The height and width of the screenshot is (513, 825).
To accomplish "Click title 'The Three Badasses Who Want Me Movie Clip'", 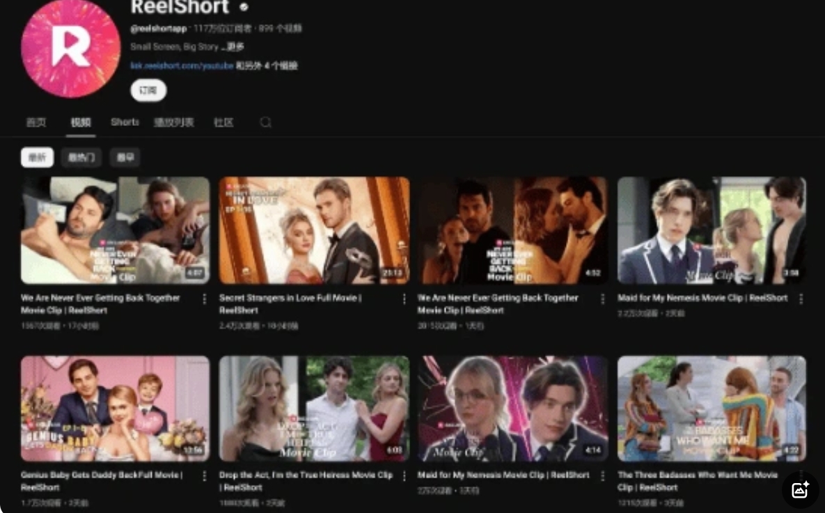I will (697, 481).
